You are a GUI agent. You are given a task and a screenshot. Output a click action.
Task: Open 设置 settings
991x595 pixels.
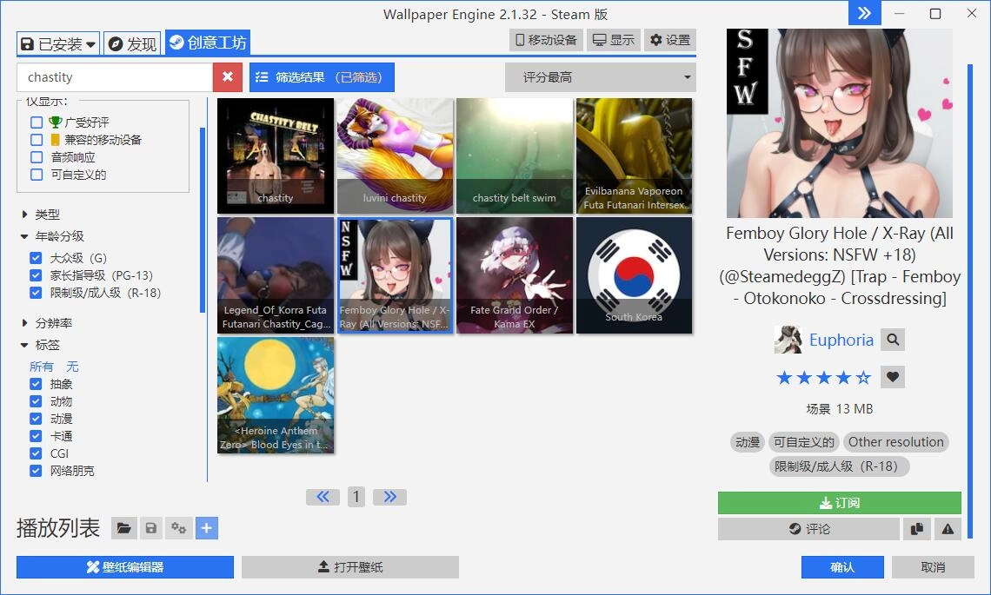point(670,40)
